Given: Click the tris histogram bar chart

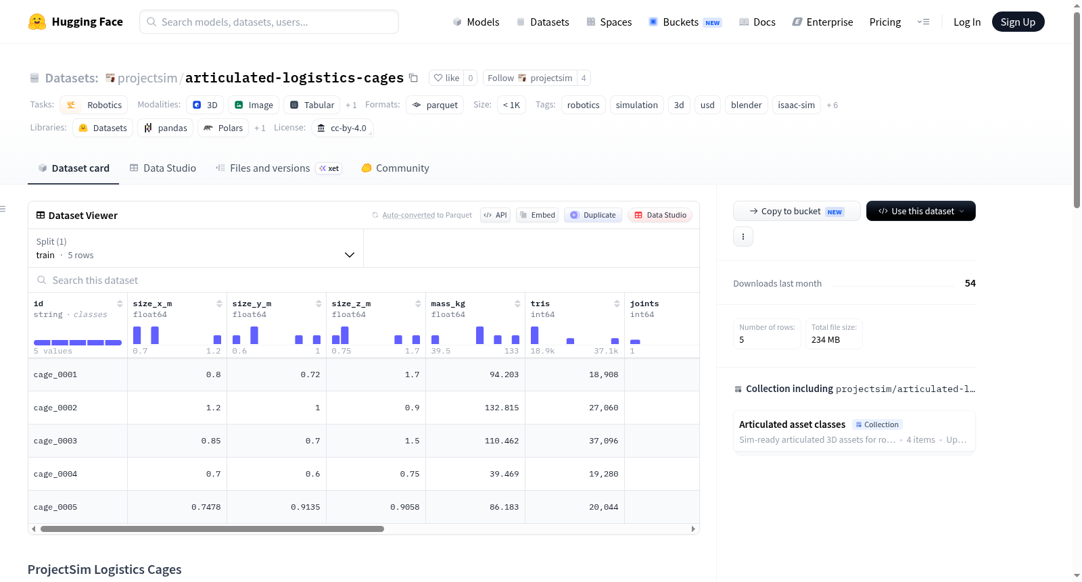Looking at the screenshot, I should point(575,335).
